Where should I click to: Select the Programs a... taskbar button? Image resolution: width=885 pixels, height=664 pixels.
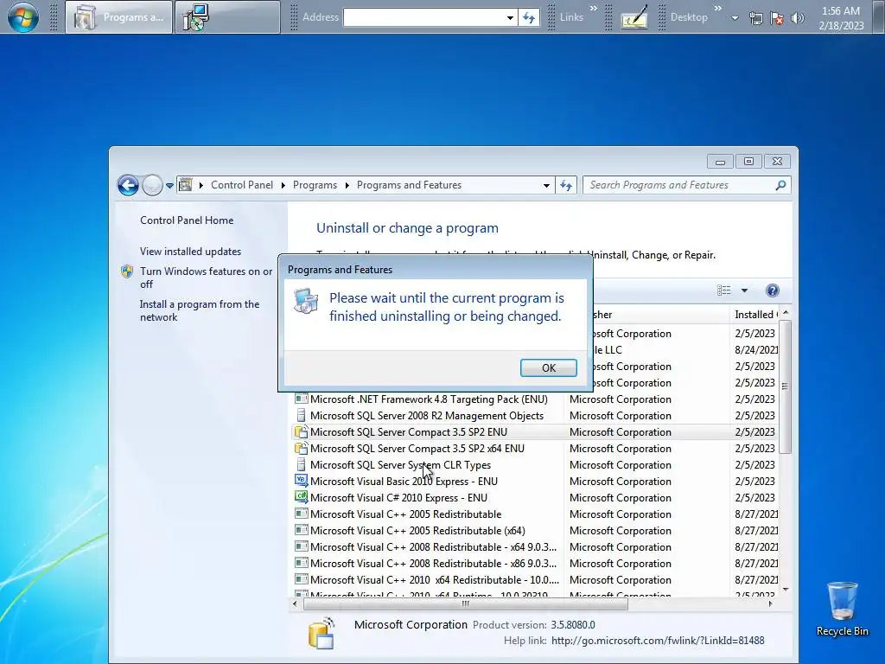[118, 17]
